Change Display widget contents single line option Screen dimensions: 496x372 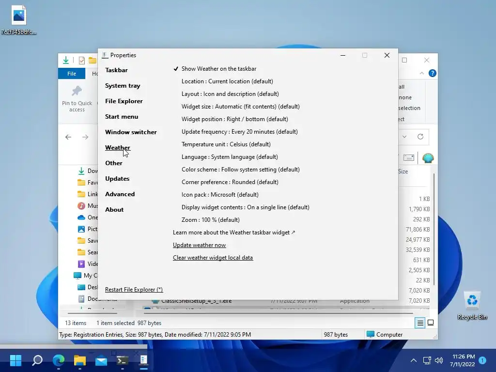(x=245, y=207)
